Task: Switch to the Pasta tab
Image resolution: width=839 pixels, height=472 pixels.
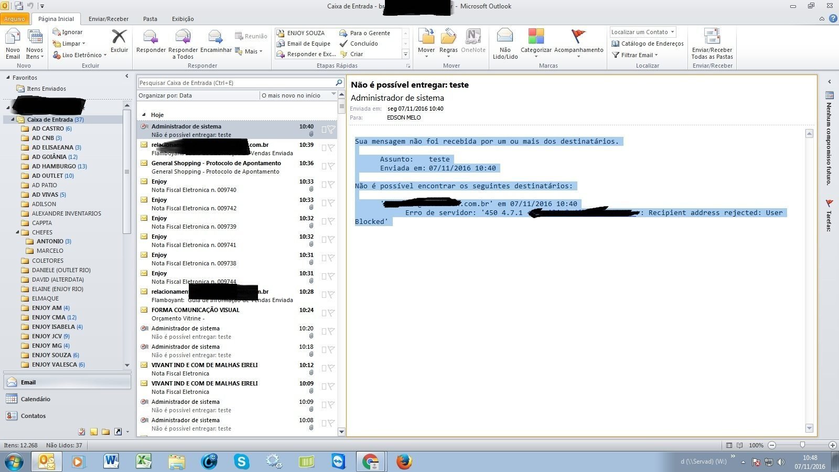Action: point(150,19)
